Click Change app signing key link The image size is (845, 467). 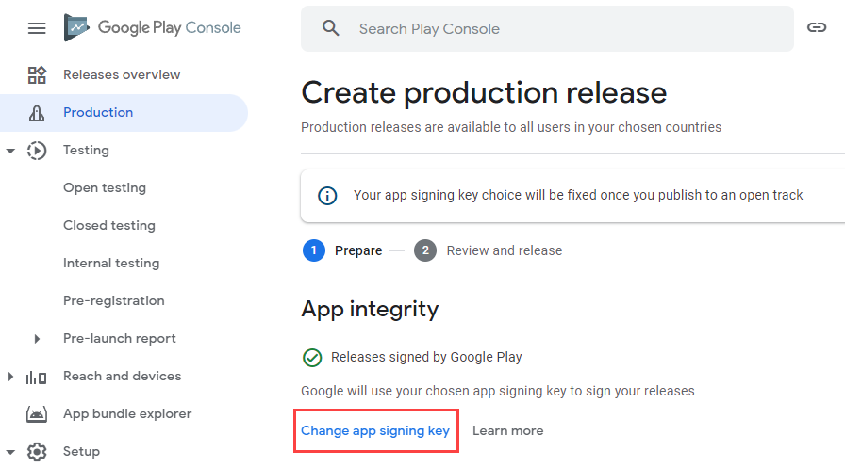(x=375, y=431)
